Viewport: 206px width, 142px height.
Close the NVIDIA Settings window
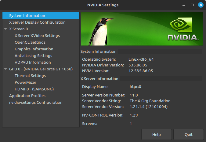pyautogui.click(x=201, y=5)
